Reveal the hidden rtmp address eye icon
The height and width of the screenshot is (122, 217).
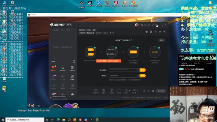(x=138, y=70)
